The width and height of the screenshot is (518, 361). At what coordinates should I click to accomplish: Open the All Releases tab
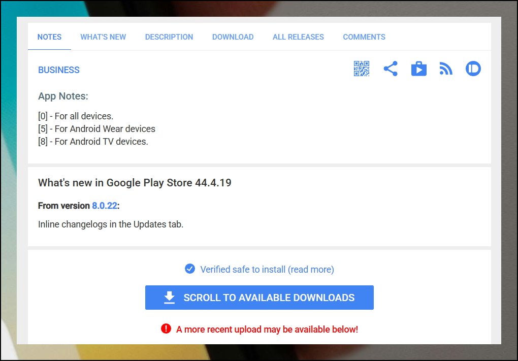point(298,37)
